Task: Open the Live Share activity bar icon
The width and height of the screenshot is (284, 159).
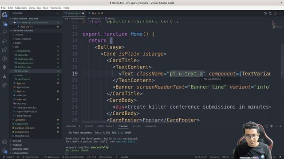Action: click(4, 85)
